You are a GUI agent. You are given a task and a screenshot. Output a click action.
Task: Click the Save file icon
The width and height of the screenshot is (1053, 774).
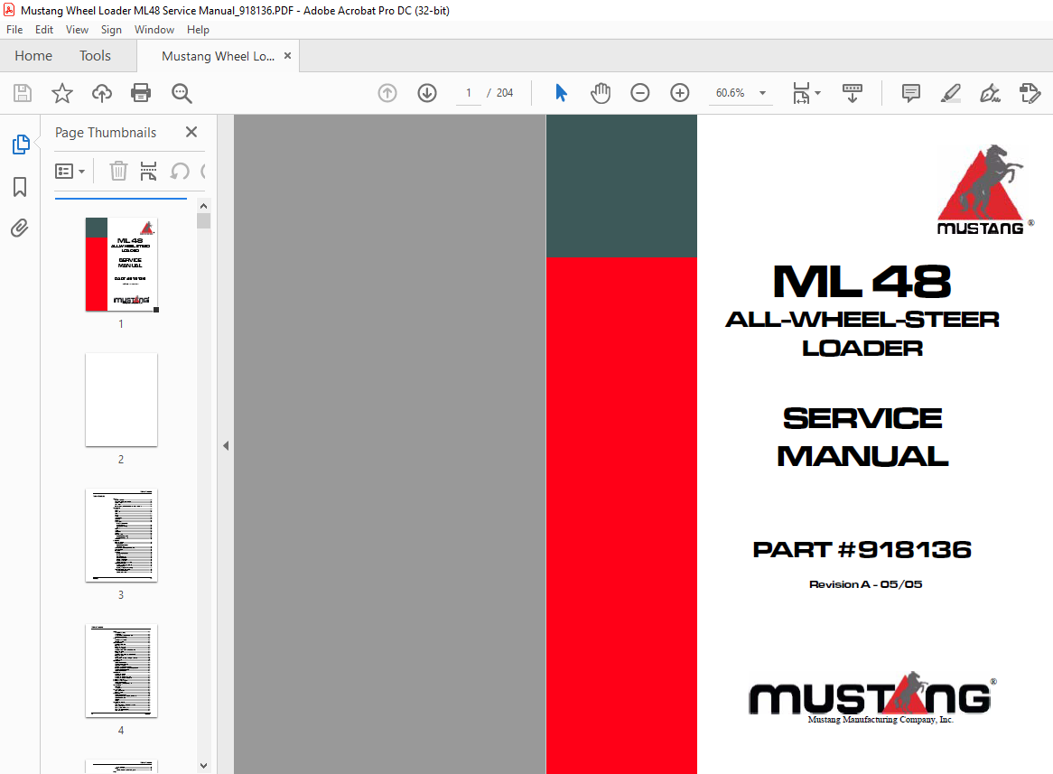[x=23, y=93]
